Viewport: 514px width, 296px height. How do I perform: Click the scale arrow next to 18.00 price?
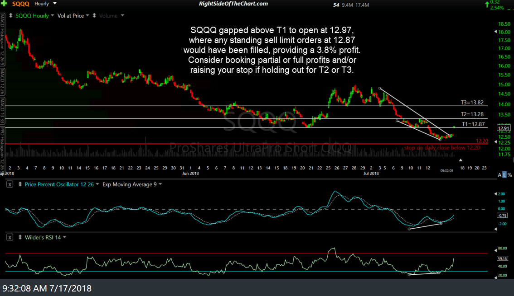coord(495,32)
